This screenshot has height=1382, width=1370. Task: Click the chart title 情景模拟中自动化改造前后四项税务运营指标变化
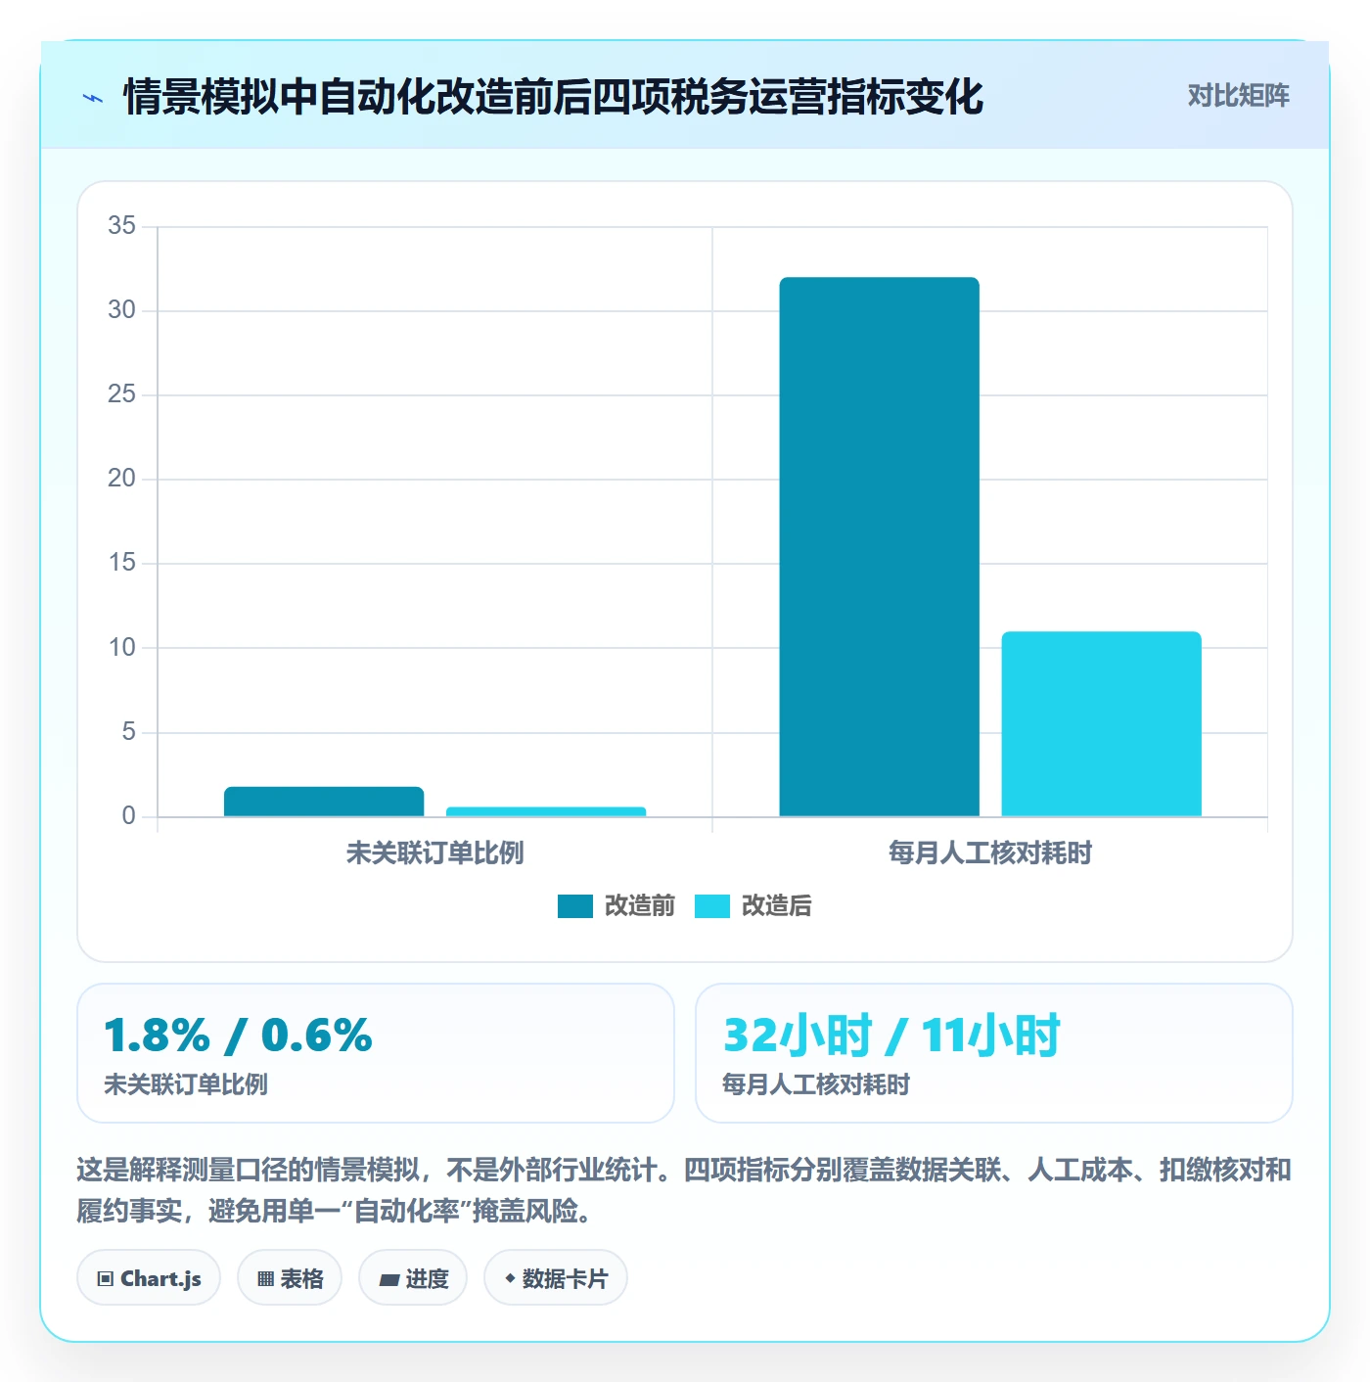point(554,97)
